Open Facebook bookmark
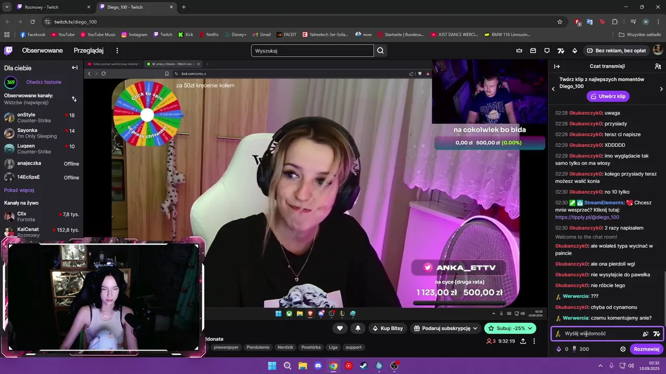 click(x=33, y=35)
